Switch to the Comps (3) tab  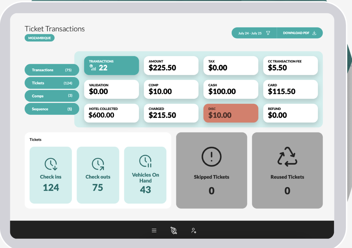pos(52,96)
